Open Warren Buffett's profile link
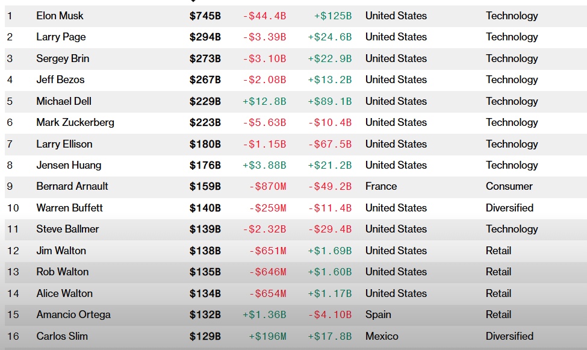This screenshot has width=587, height=350. (x=70, y=208)
